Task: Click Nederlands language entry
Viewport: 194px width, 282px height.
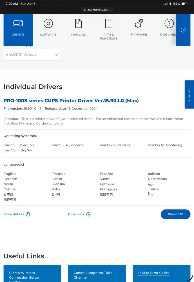Action: (157, 179)
